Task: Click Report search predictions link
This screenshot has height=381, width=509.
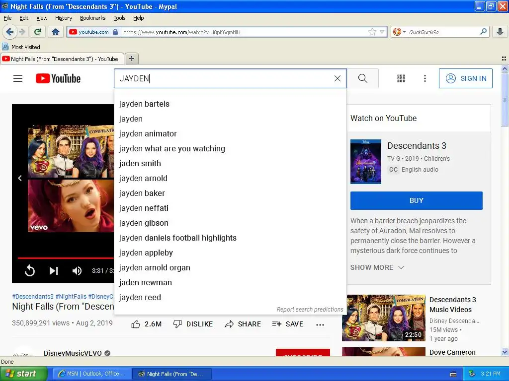Action: tap(310, 310)
